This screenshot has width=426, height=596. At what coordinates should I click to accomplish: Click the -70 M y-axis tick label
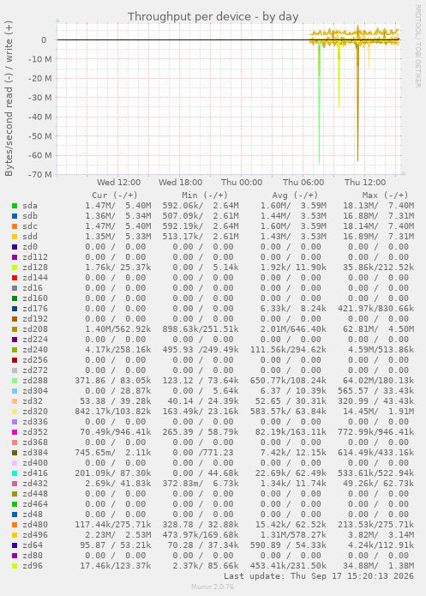point(40,174)
